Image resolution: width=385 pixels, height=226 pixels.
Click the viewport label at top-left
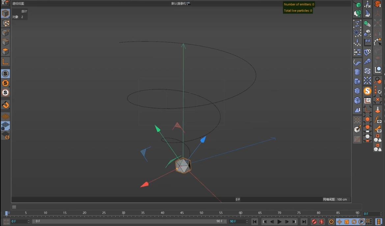[x=18, y=4]
